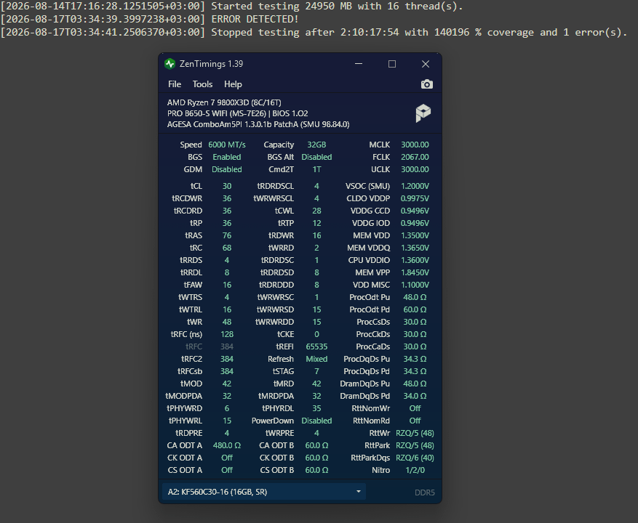638x523 pixels.
Task: Click the tRAS value 76
Action: [x=227, y=235]
